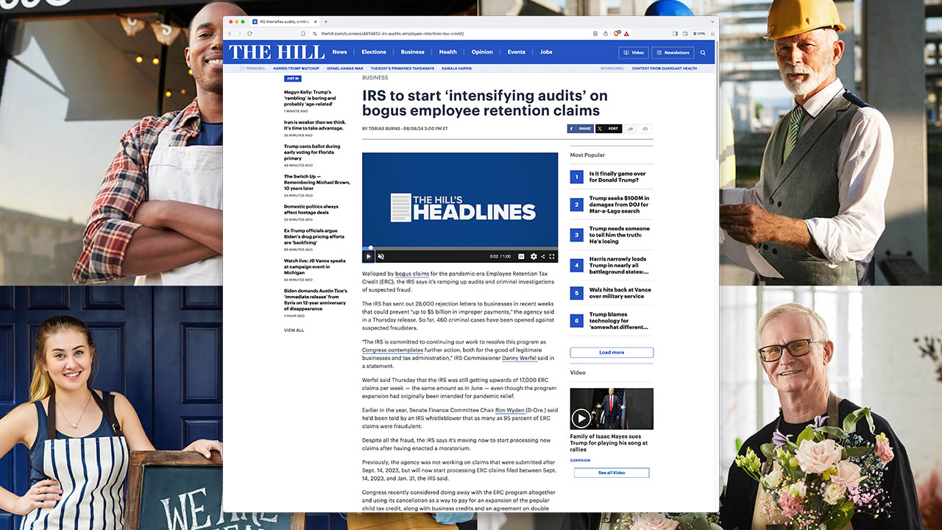
Task: Open 'Is it finally game over' popular story
Action: pos(617,177)
